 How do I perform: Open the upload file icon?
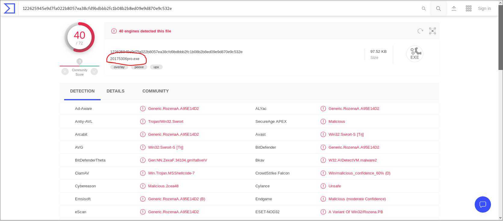pos(454,9)
